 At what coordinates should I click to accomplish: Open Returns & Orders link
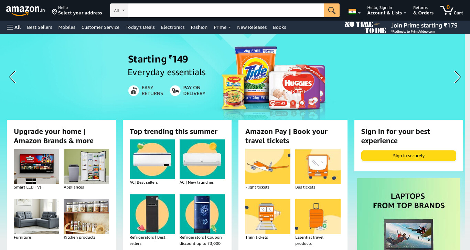(x=423, y=10)
